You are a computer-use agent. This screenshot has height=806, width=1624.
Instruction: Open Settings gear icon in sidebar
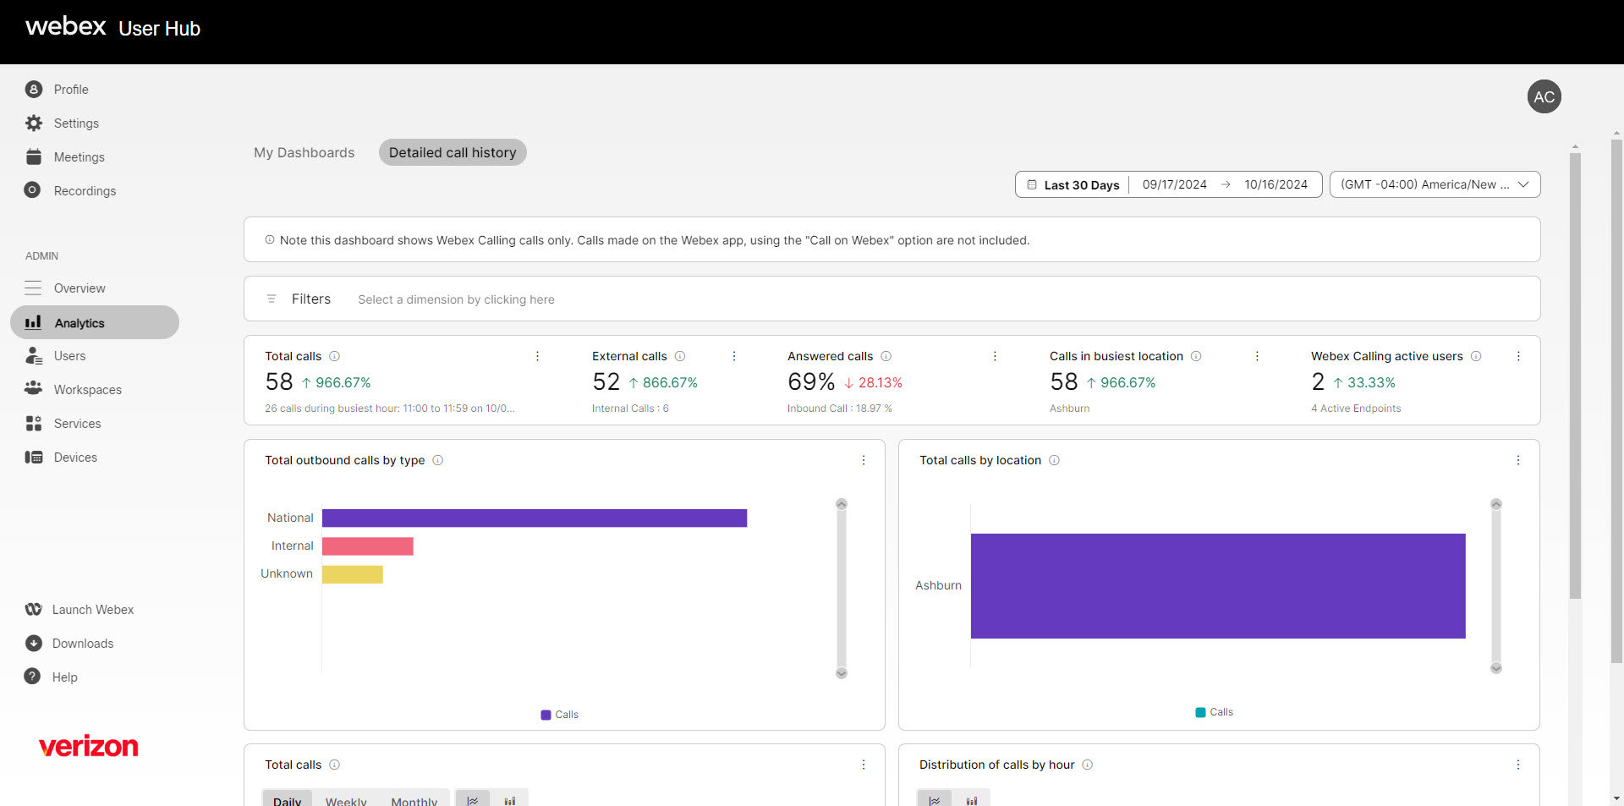point(34,123)
